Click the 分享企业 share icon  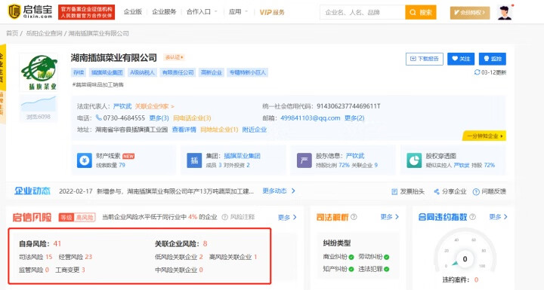pyautogui.click(x=437, y=191)
